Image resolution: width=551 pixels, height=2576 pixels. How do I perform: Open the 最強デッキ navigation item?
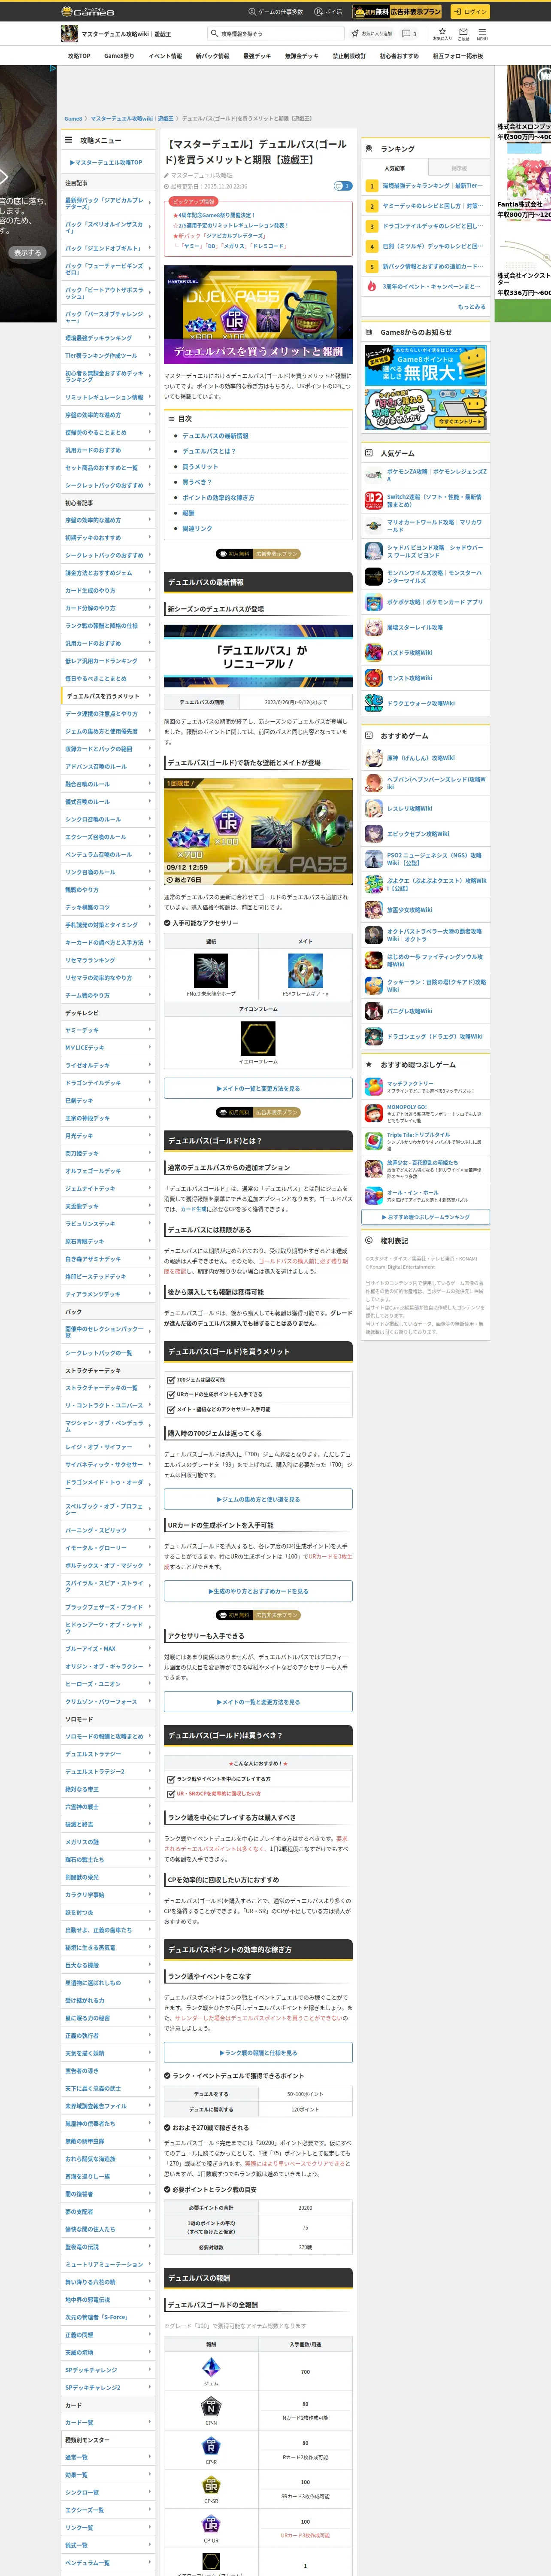pyautogui.click(x=257, y=56)
